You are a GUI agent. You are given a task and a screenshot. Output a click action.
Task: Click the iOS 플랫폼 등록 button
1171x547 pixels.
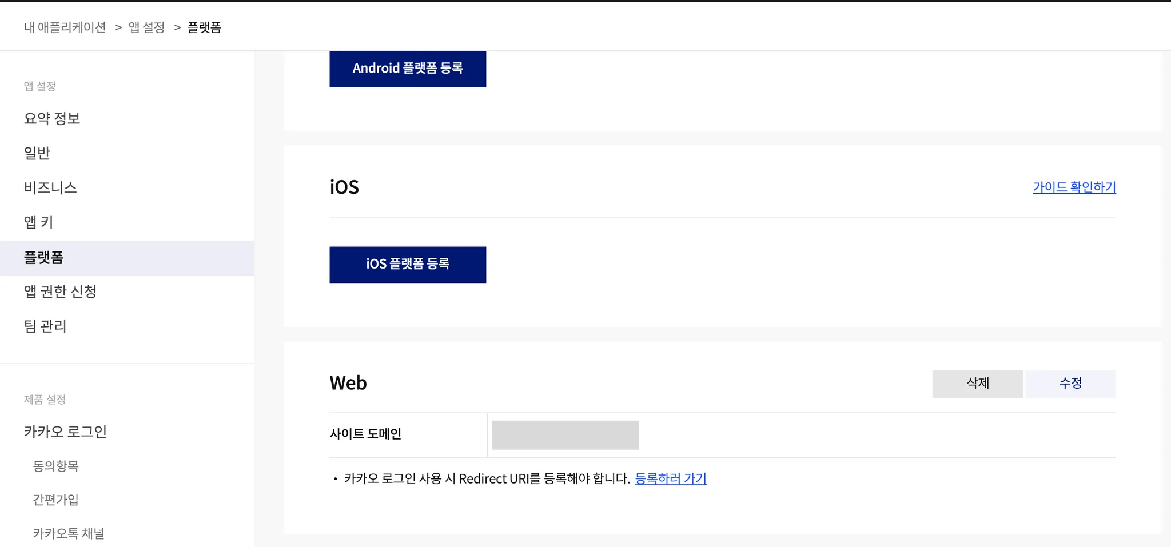[x=407, y=264]
